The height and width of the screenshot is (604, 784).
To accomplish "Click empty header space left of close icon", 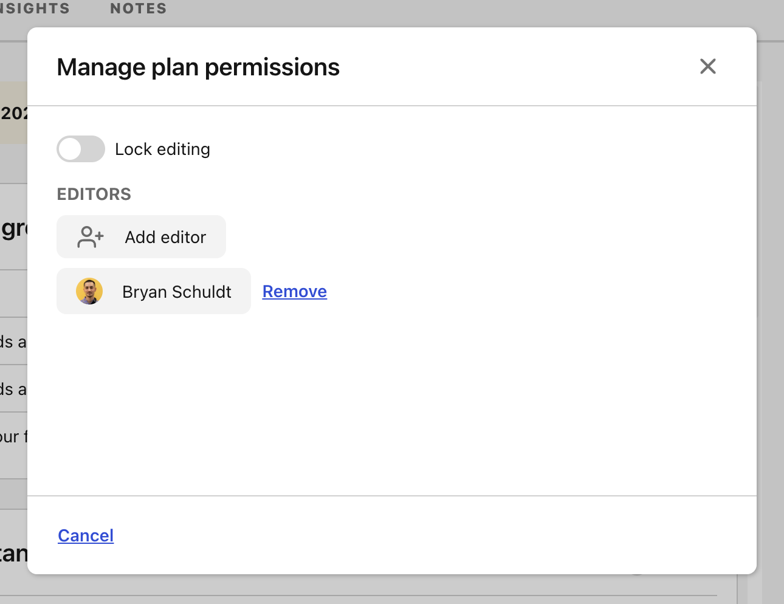I will 517,67.
